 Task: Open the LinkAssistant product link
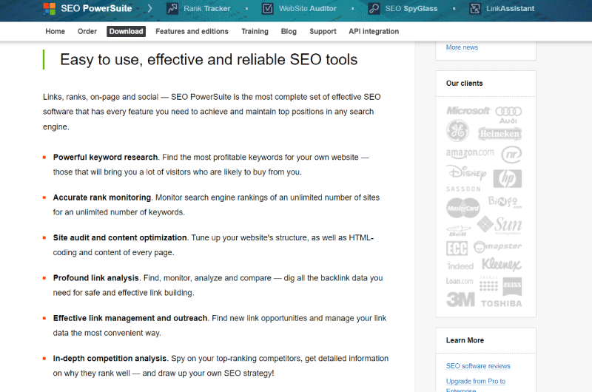point(510,8)
